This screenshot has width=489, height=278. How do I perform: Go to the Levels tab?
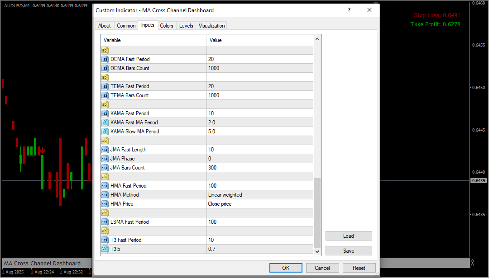click(186, 26)
